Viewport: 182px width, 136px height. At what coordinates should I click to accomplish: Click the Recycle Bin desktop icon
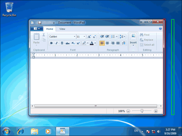coord(9,9)
